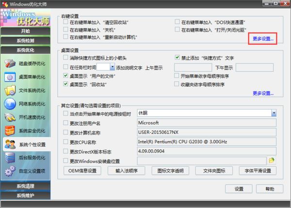Screen dimensions: 291x208
Task: Click the Intel(R) Pentium(R) CPU name field
Action: [x=207, y=142]
